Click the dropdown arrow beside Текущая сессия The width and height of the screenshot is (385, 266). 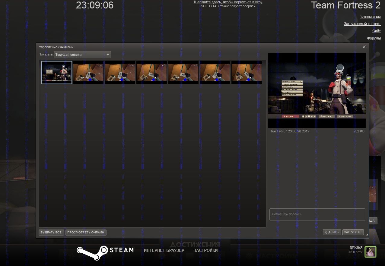pyautogui.click(x=108, y=55)
